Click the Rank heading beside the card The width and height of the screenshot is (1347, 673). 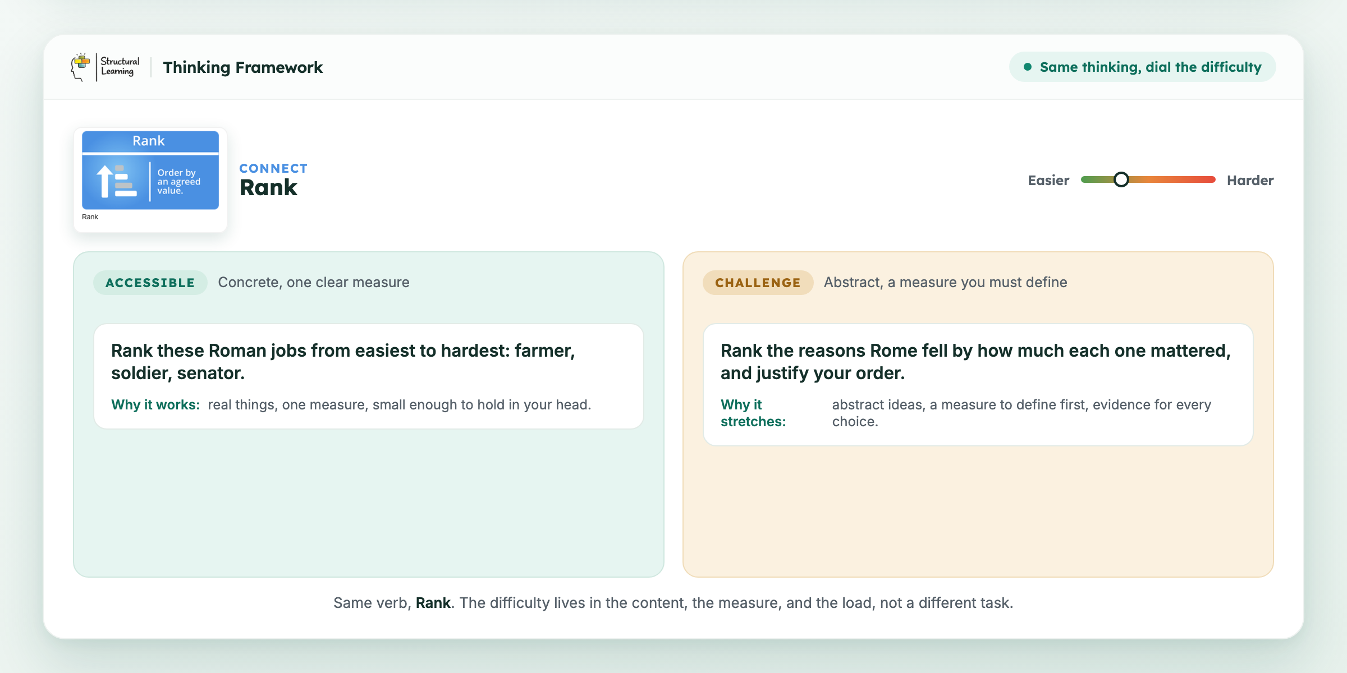(268, 188)
